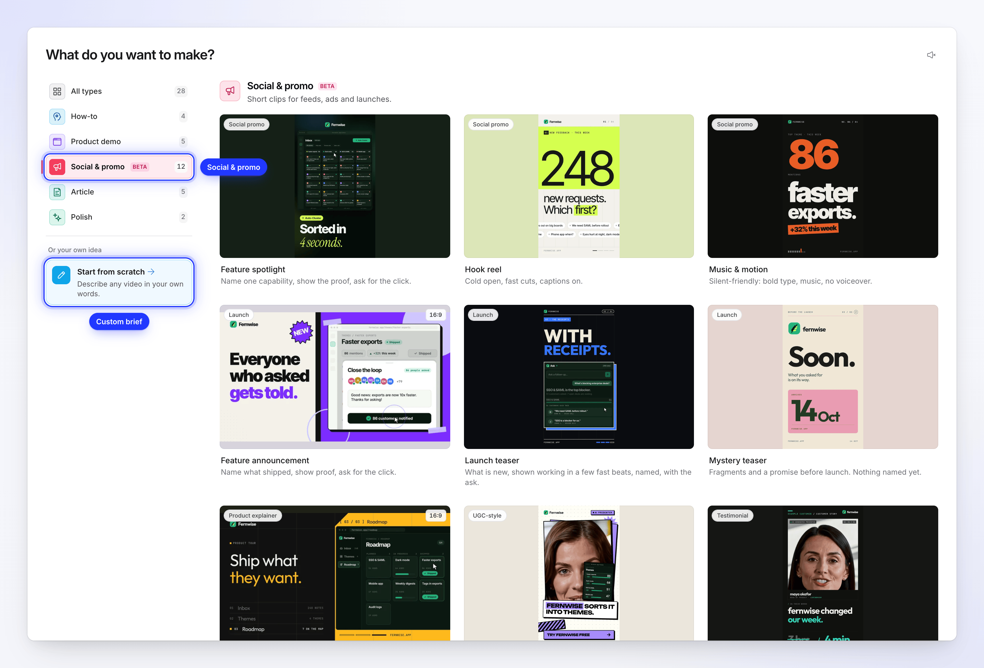The height and width of the screenshot is (668, 984).
Task: Switch to the Article category
Action: 118,192
